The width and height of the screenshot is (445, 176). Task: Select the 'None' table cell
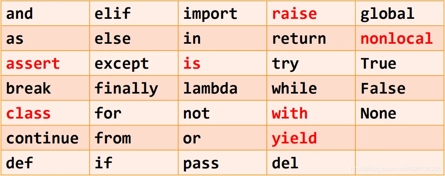400,113
